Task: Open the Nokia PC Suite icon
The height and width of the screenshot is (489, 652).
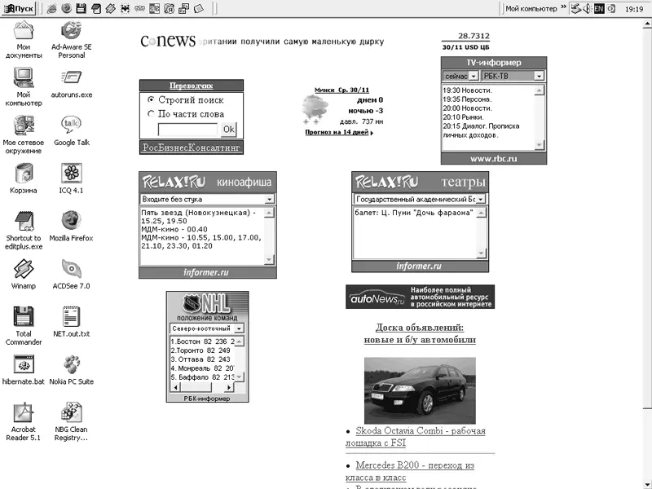Action: click(x=71, y=364)
